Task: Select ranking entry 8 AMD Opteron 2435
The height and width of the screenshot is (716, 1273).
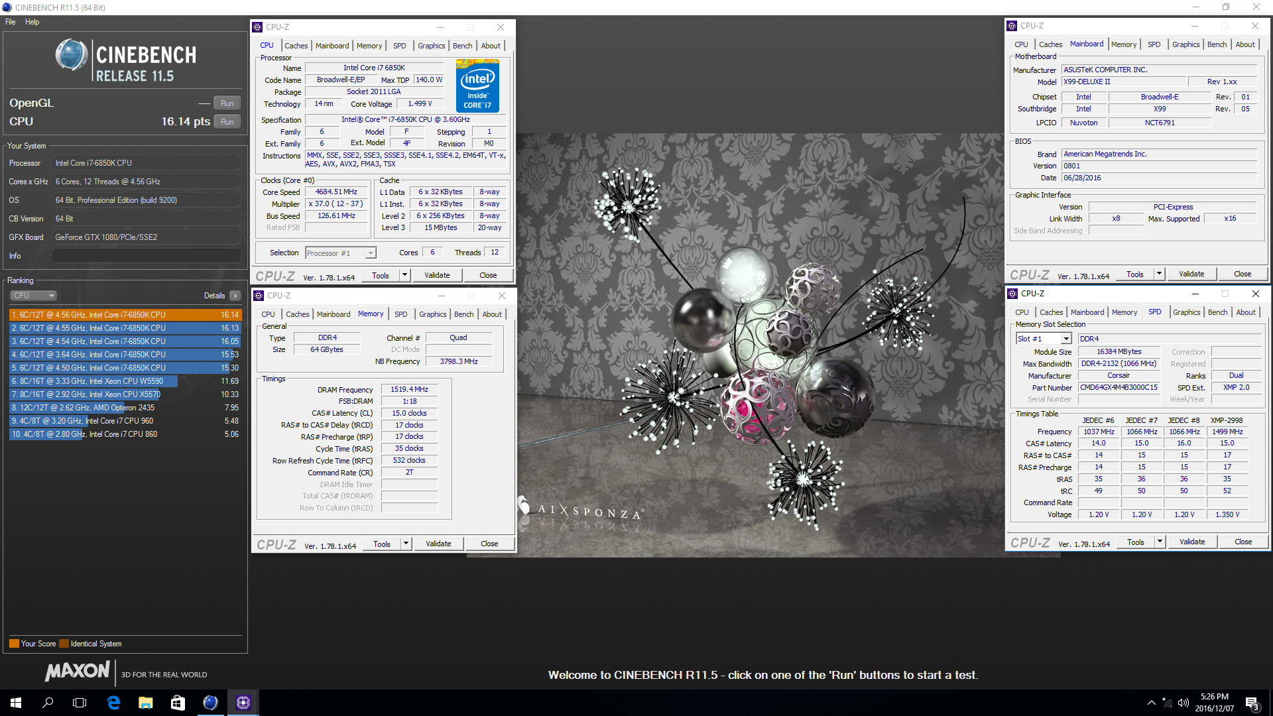Action: pyautogui.click(x=125, y=408)
